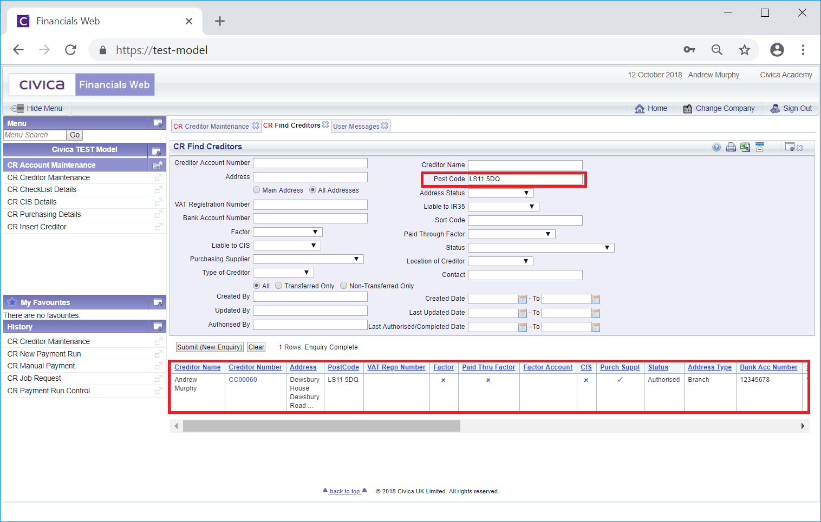Open the Type of Creditor dropdown
821x522 pixels.
283,273
